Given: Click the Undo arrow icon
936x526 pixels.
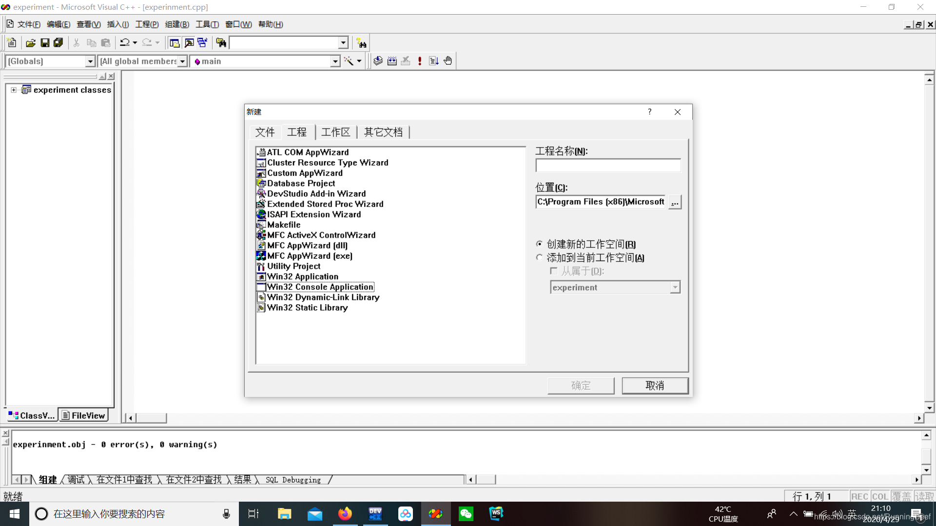Looking at the screenshot, I should (125, 43).
